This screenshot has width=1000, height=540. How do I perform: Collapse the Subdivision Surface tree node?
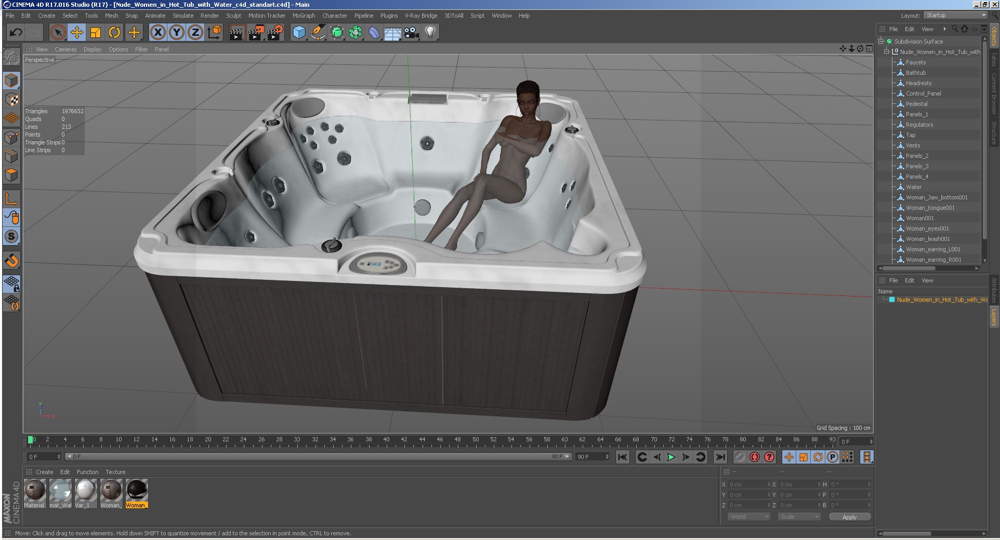pyautogui.click(x=881, y=41)
